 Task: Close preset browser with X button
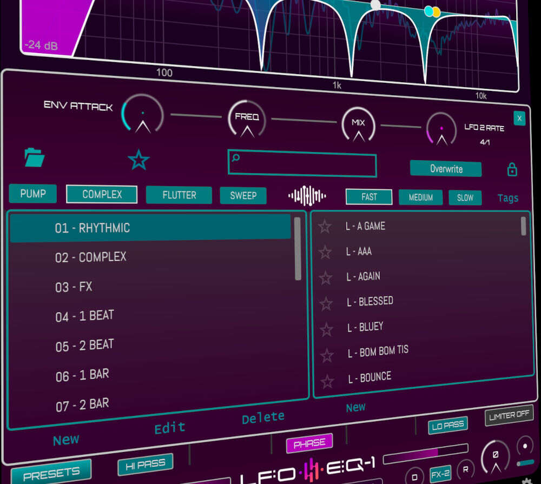tap(519, 118)
